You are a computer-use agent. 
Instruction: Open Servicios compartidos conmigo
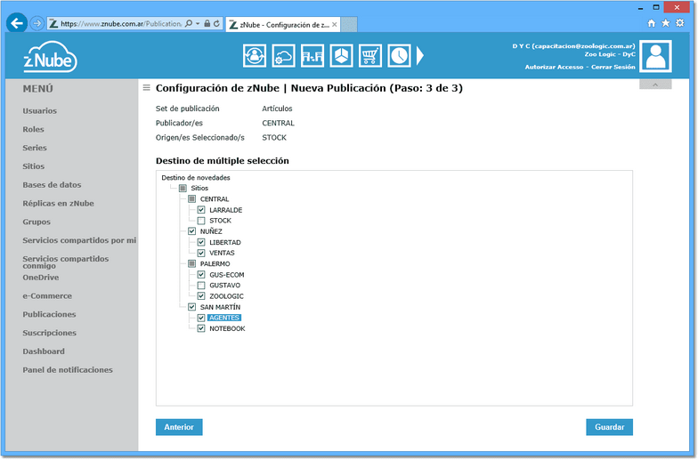click(66, 262)
